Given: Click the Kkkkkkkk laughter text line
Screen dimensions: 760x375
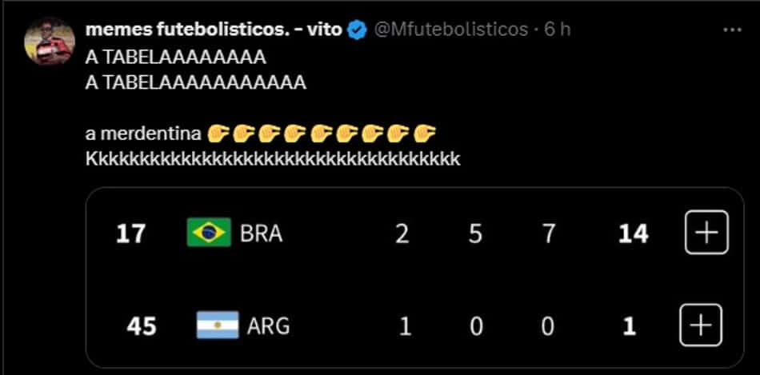Looking at the screenshot, I should [x=272, y=158].
